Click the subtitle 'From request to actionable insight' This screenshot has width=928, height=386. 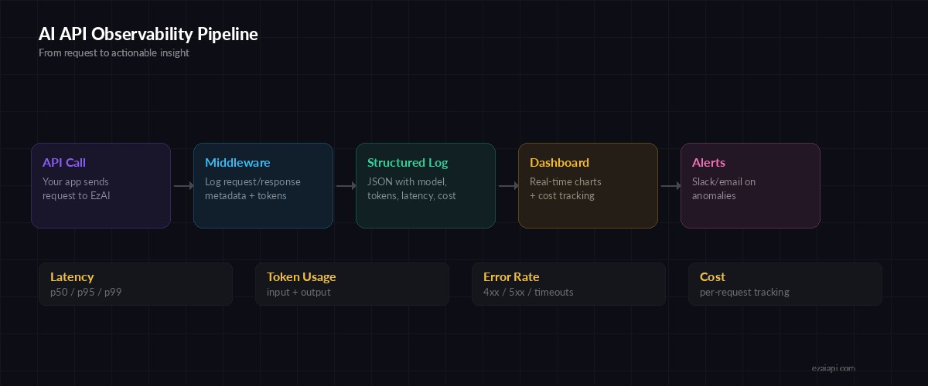[114, 53]
